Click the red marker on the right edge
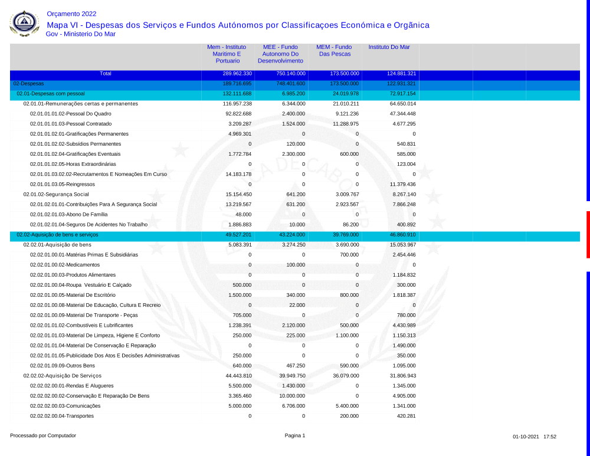590x456 pixels. [588, 234]
